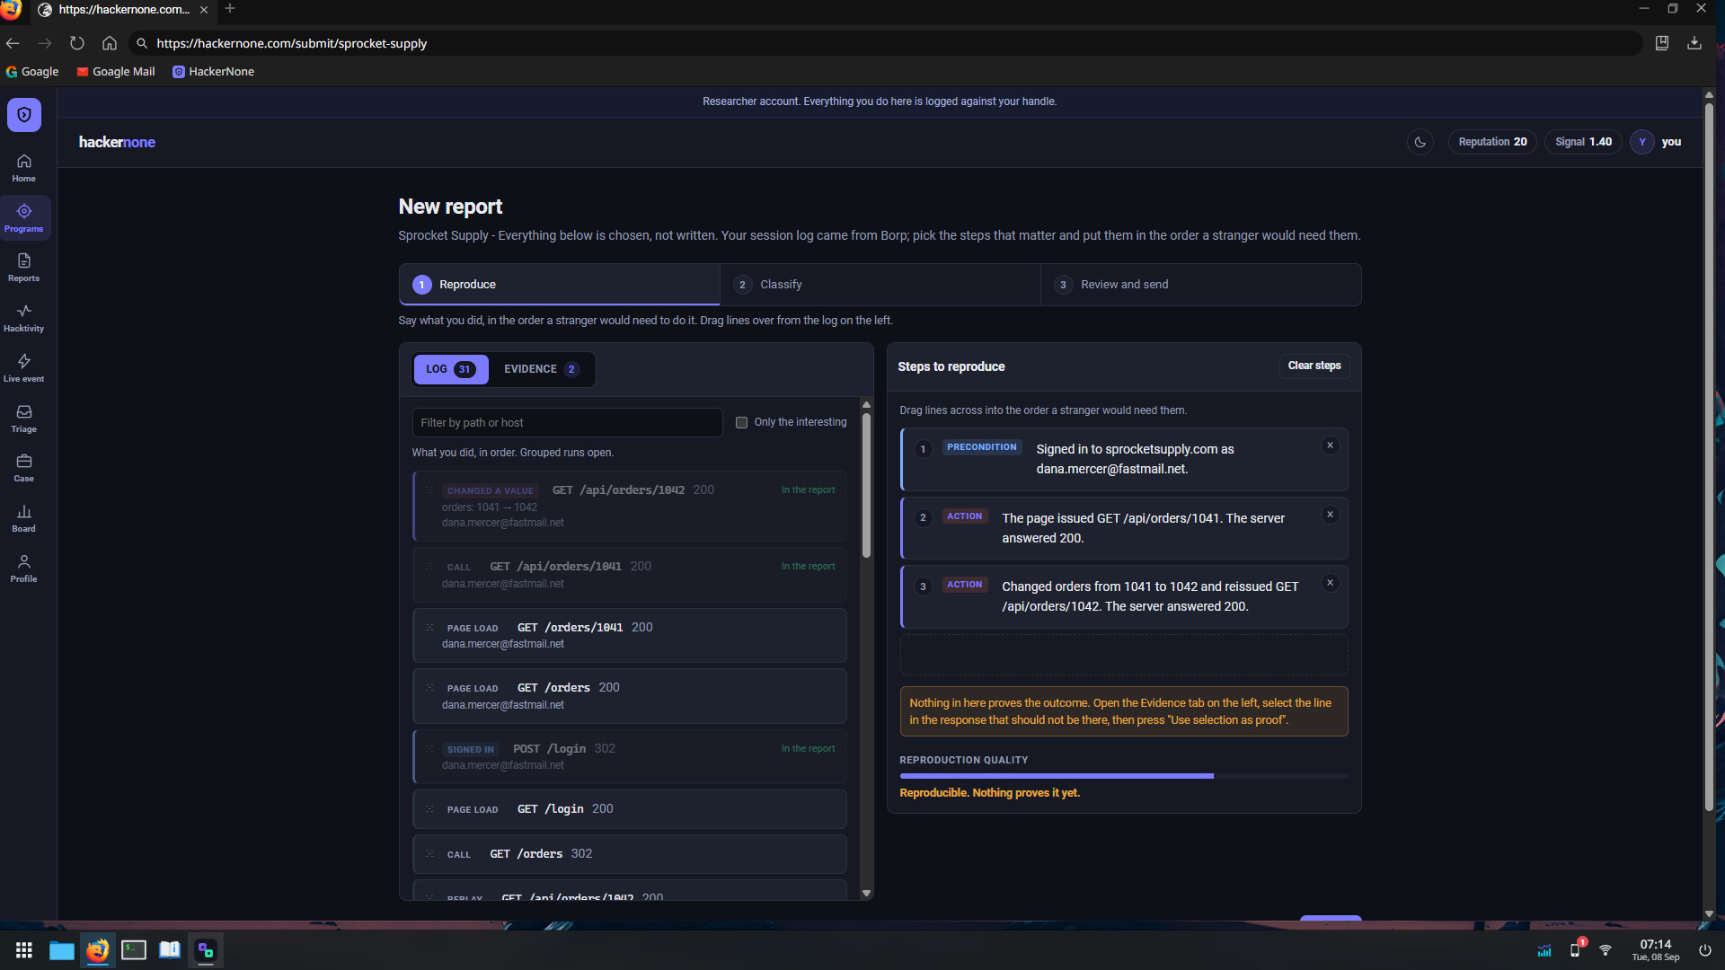Open the Case sidebar item
Screen dimensions: 1725x970
pyautogui.click(x=24, y=468)
